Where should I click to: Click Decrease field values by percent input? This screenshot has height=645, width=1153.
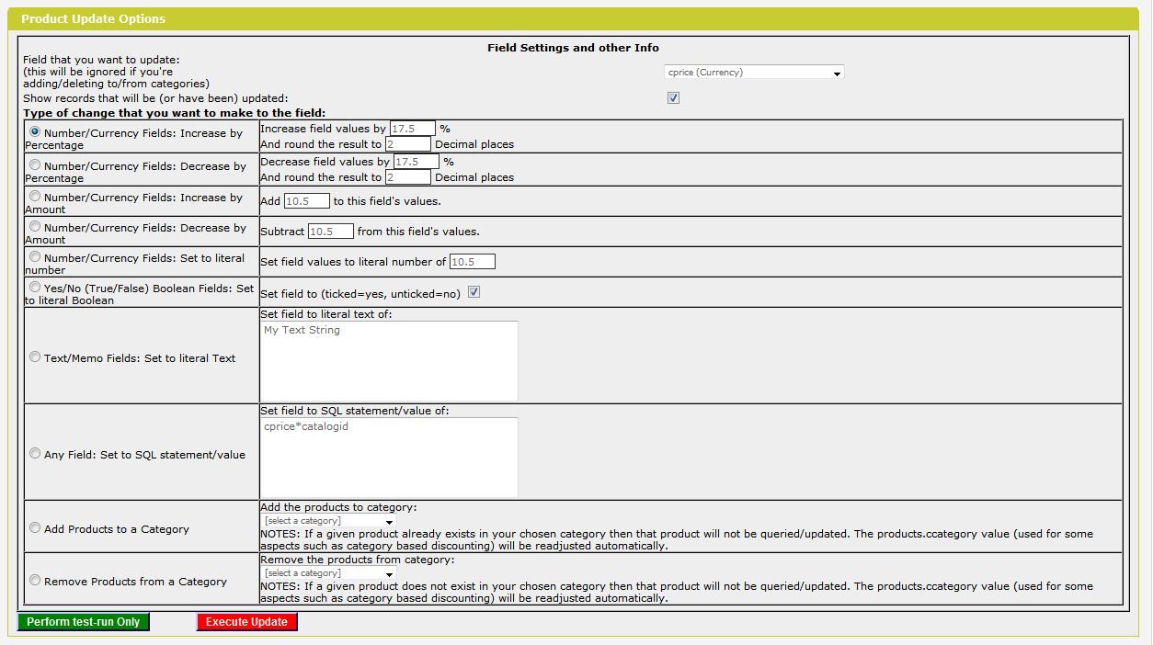point(417,162)
